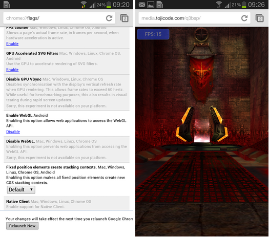This screenshot has width=269, height=237.
Task: Tap the SD card icon in left status bar
Action: 7,5
